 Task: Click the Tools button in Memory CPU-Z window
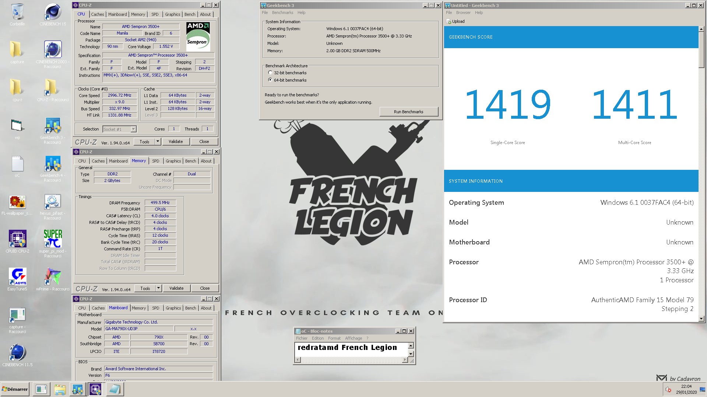point(145,288)
